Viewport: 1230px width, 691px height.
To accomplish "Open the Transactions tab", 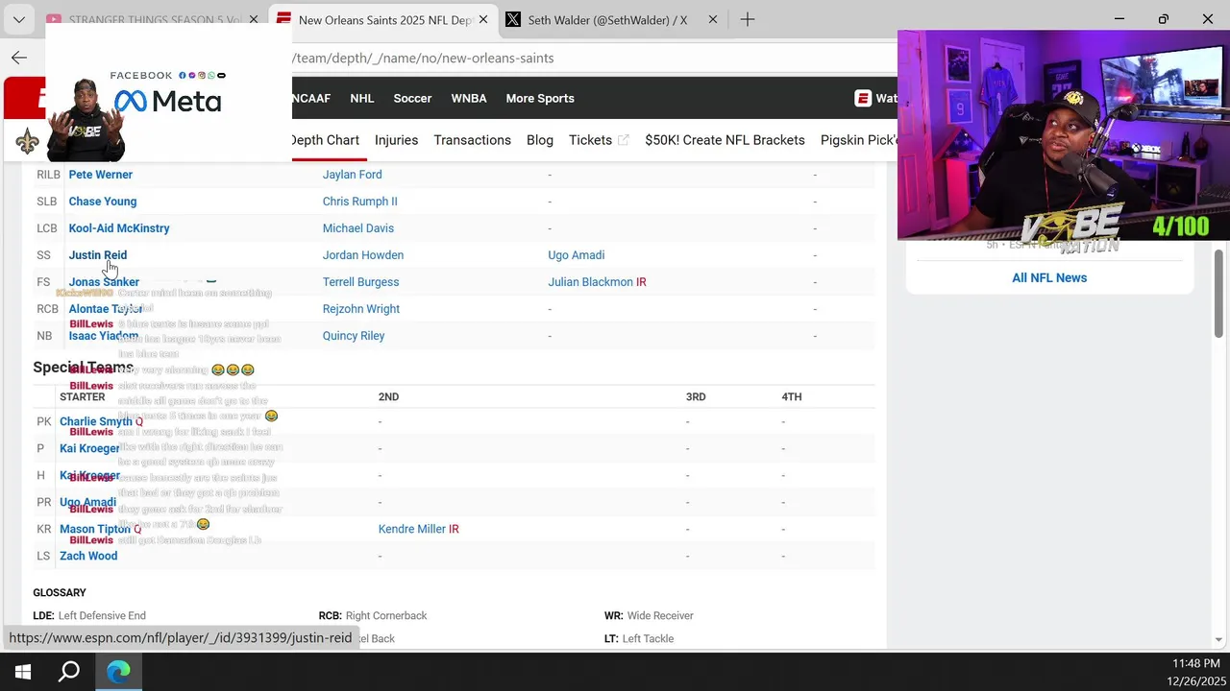I will pos(472,140).
